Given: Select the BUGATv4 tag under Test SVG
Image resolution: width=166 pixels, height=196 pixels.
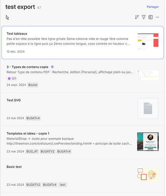Looking at the screenshot, I should tap(33, 118).
